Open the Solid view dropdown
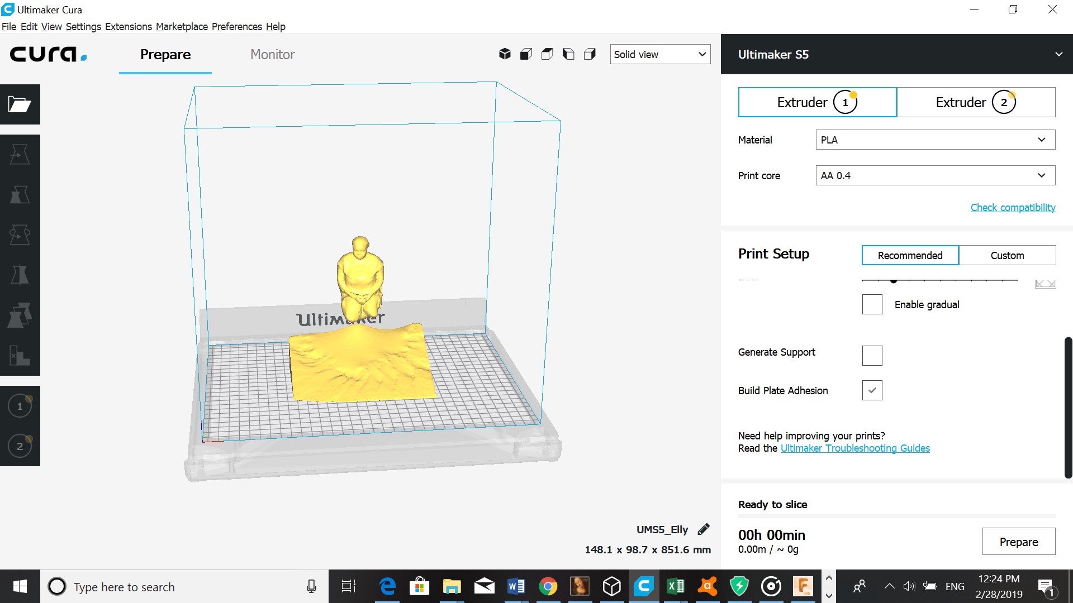Screen dimensions: 1073x603 tap(660, 54)
